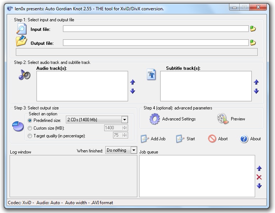Screen dimensions: 275x213
Task: Close the Auto Gordian Knot window
Action: coord(258,7)
